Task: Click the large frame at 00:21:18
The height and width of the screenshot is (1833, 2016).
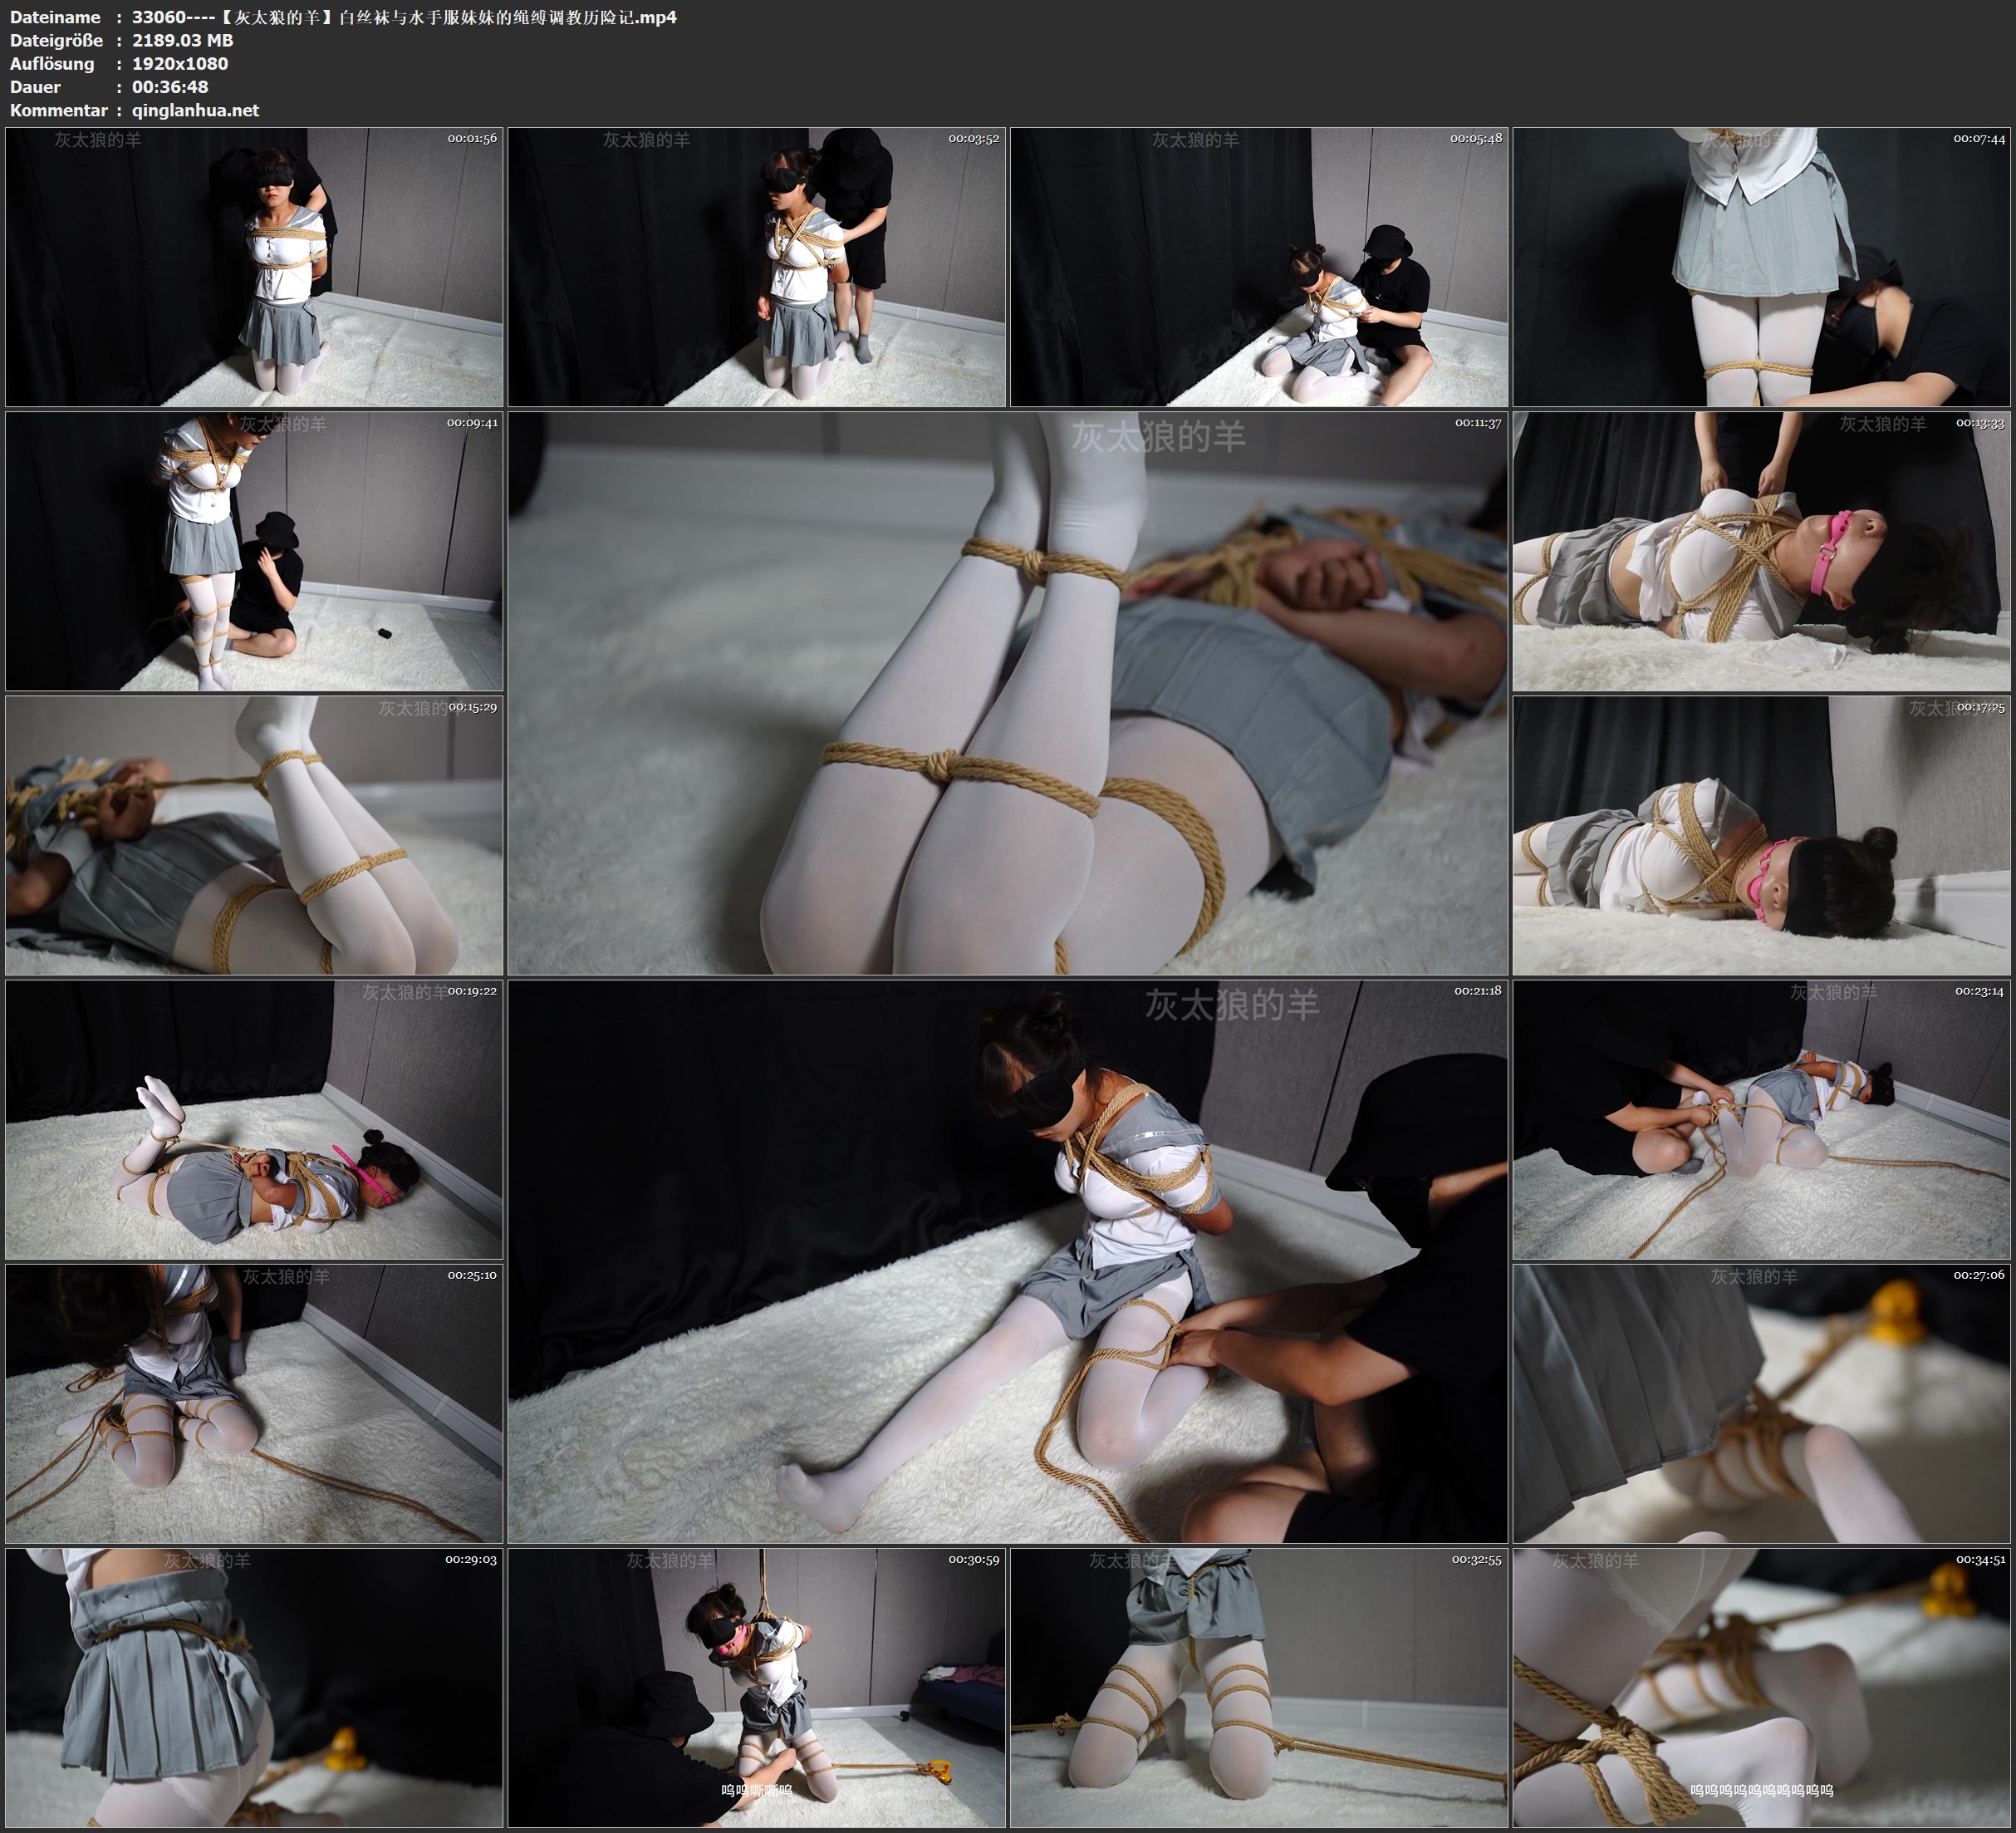Action: tap(1008, 1261)
